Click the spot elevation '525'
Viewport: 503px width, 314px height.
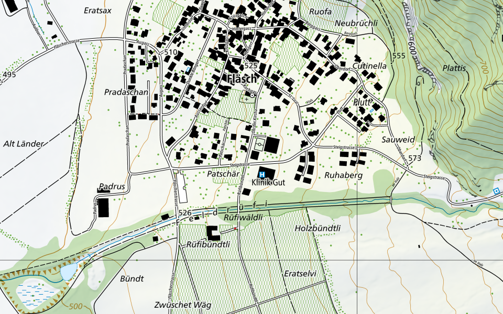tap(250, 66)
